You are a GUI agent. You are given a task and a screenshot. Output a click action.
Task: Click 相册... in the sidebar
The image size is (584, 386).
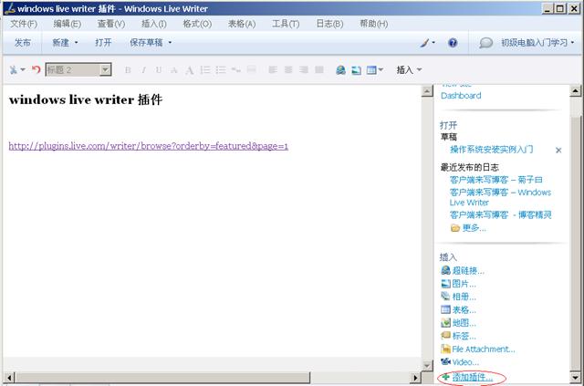point(458,297)
